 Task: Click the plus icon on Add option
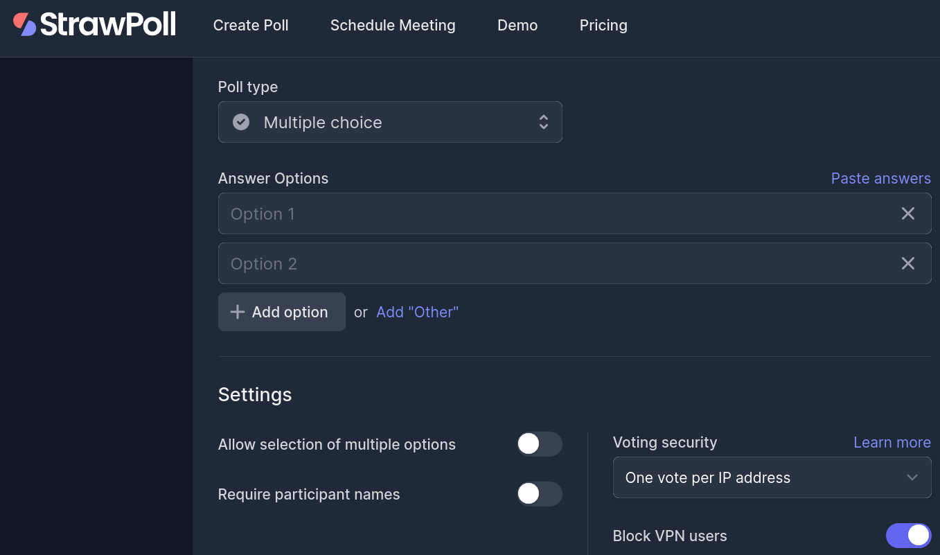point(238,312)
